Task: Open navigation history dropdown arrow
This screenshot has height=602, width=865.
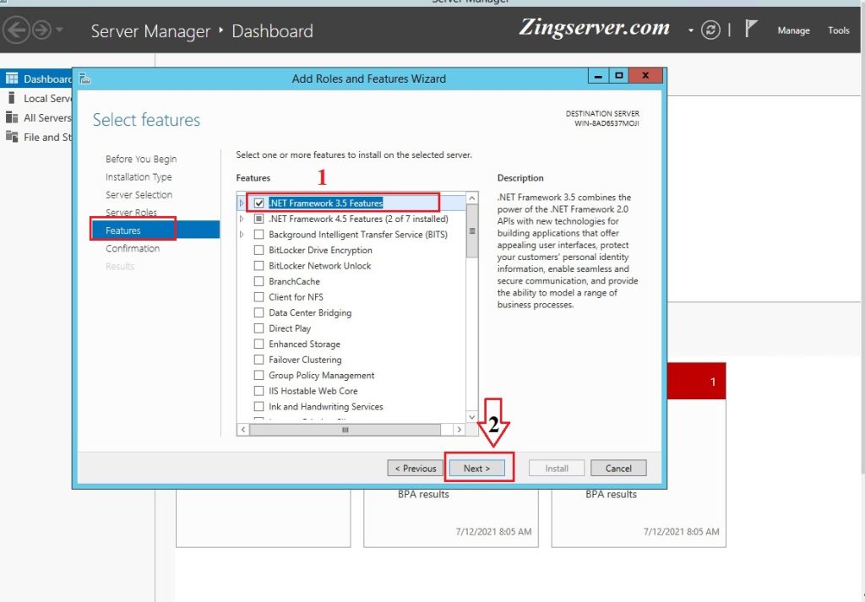Action: pyautogui.click(x=60, y=30)
